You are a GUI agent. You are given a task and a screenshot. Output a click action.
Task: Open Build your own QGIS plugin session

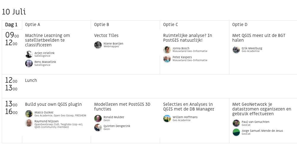53,104
